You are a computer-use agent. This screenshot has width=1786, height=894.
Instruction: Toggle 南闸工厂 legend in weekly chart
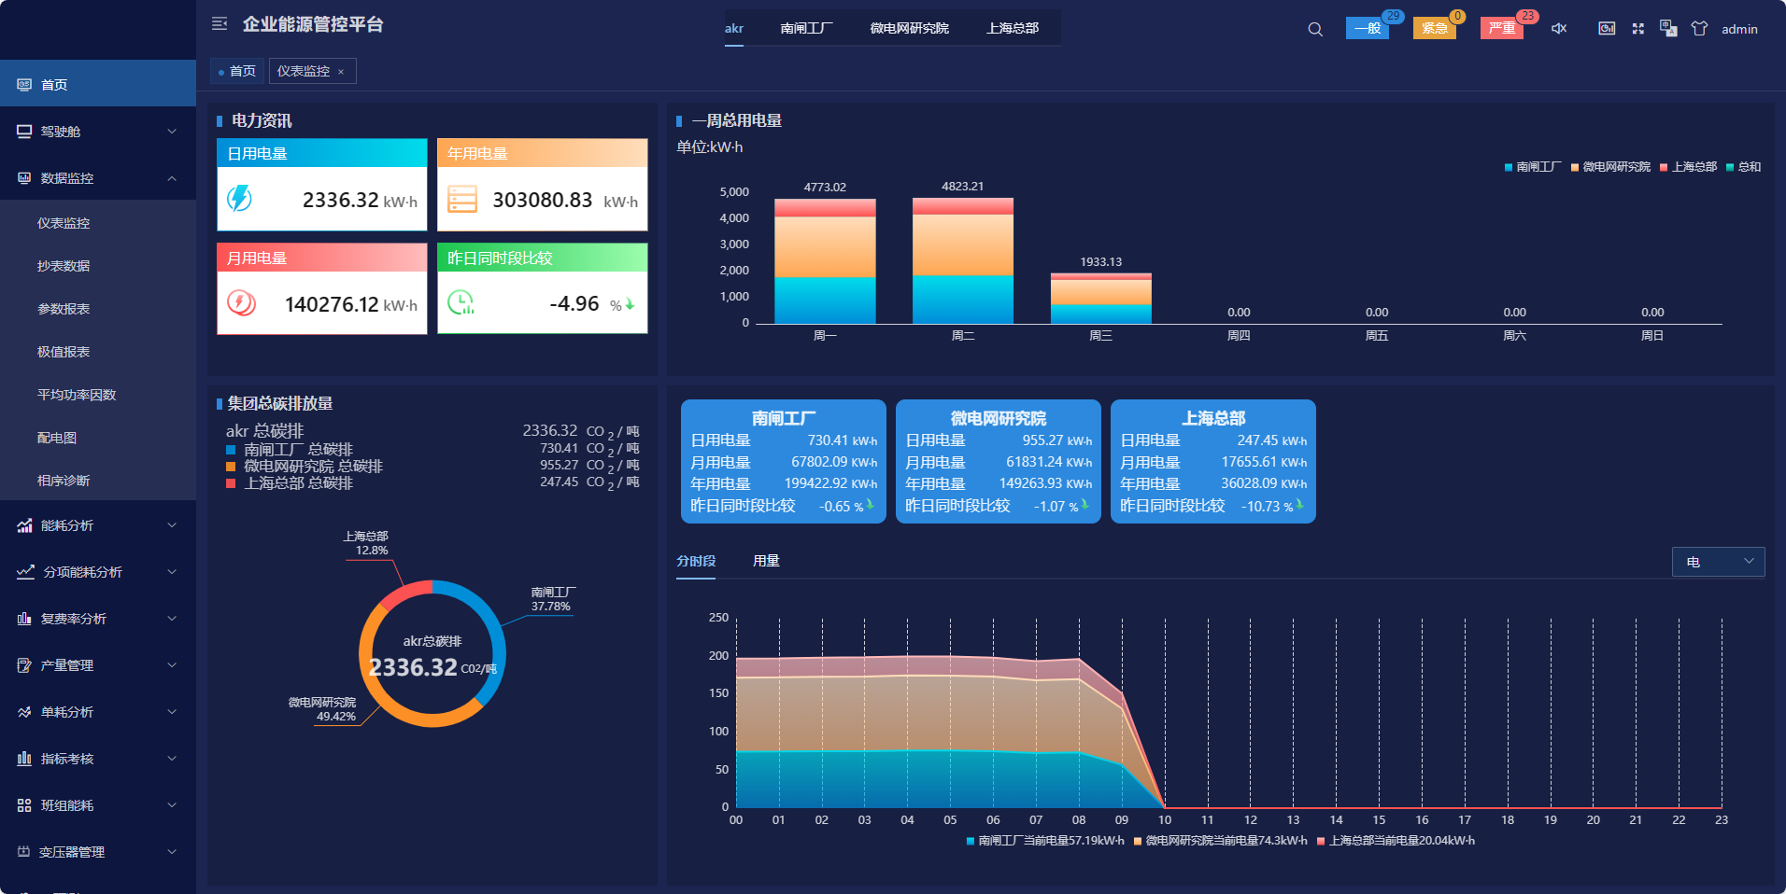1532,167
